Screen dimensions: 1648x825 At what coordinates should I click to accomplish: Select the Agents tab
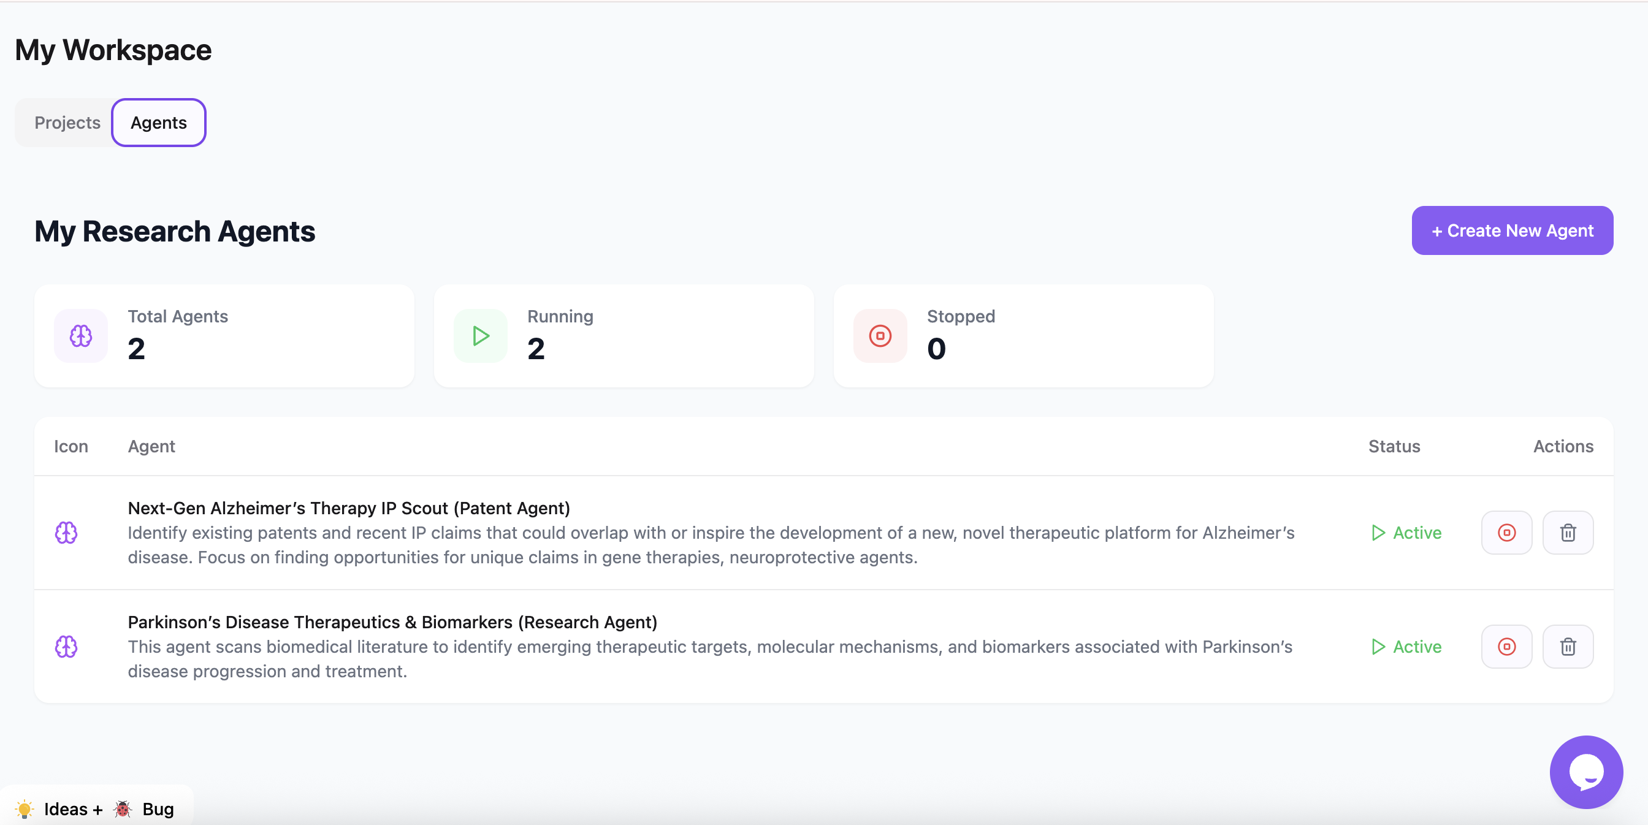[159, 123]
